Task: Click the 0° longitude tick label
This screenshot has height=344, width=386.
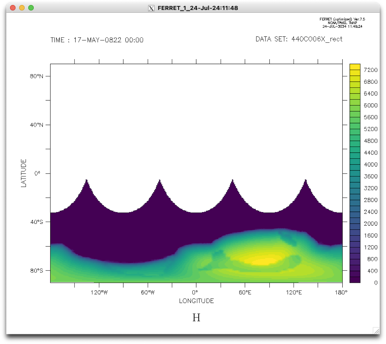Action: click(195, 292)
